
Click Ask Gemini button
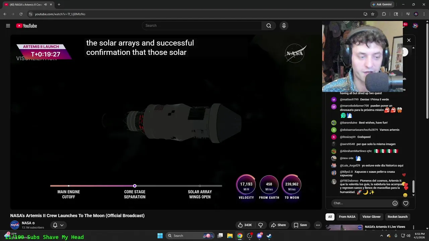pos(381,4)
